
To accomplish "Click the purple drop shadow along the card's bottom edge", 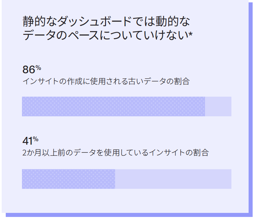I will coord(128,215).
